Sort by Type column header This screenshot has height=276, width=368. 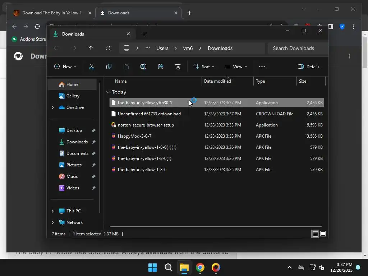pyautogui.click(x=260, y=81)
